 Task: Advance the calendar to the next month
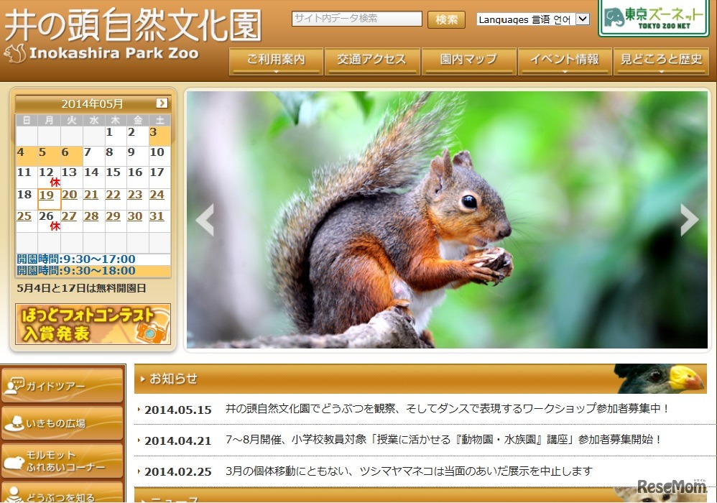pyautogui.click(x=161, y=103)
